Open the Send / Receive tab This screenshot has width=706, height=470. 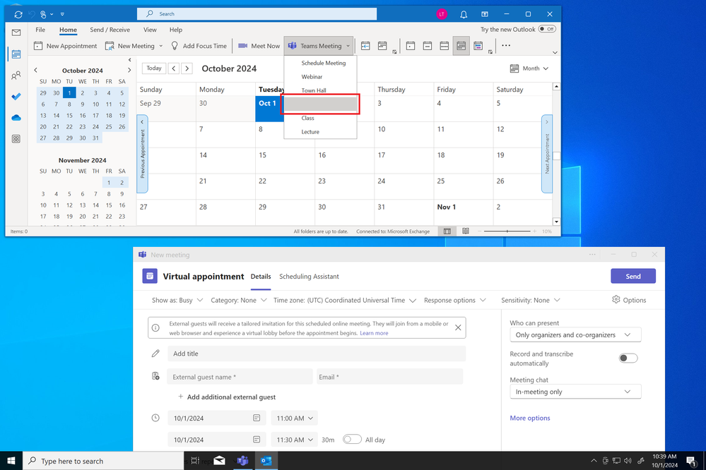click(110, 30)
